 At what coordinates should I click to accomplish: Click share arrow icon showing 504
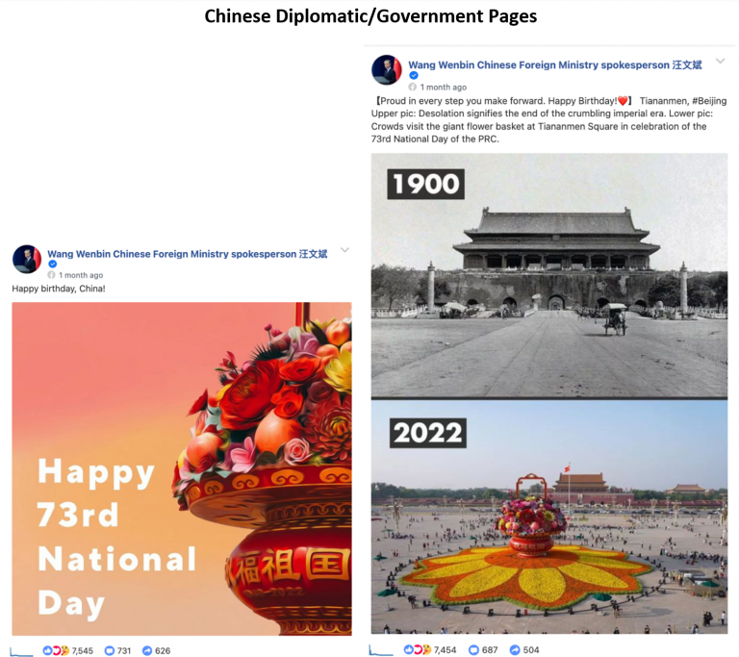[515, 649]
